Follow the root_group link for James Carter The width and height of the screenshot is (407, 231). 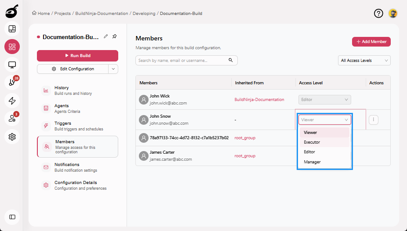click(245, 156)
